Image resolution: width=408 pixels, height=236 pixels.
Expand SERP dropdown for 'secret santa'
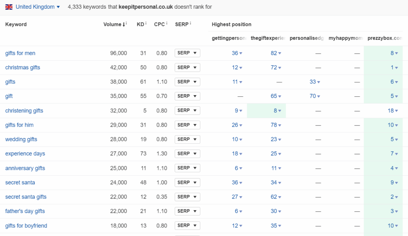coord(187,182)
